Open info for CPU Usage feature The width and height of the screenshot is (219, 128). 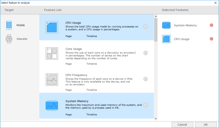point(145,27)
